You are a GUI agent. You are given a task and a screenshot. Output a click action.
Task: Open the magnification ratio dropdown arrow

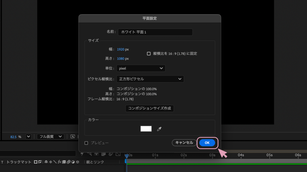click(x=28, y=136)
